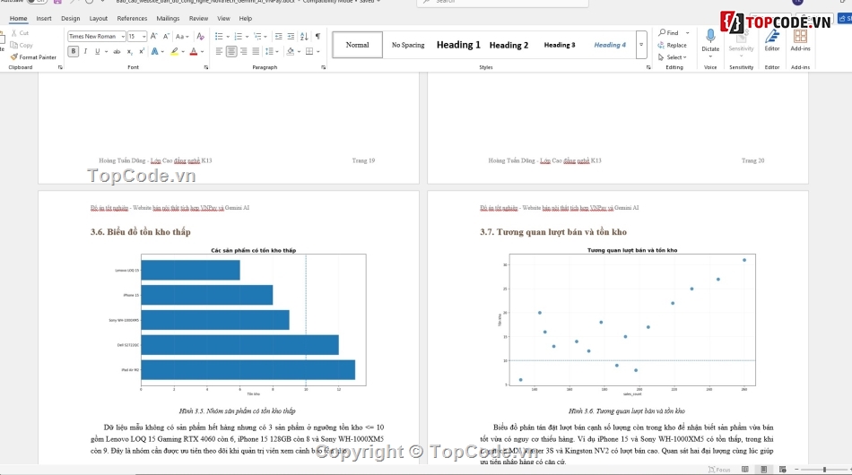Screen dimensions: 852x475
Task: Click Format Painter in Clipboard group
Action: pos(33,57)
